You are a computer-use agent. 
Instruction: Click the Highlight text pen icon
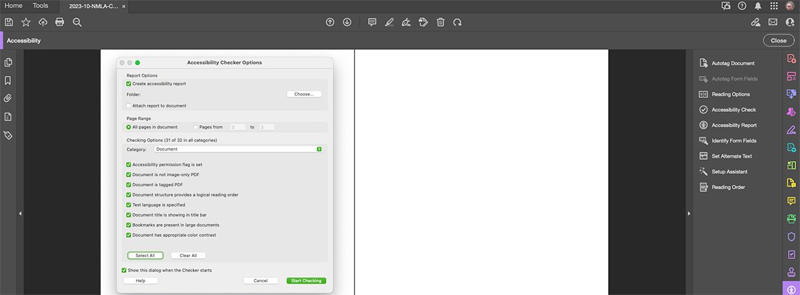tap(389, 22)
